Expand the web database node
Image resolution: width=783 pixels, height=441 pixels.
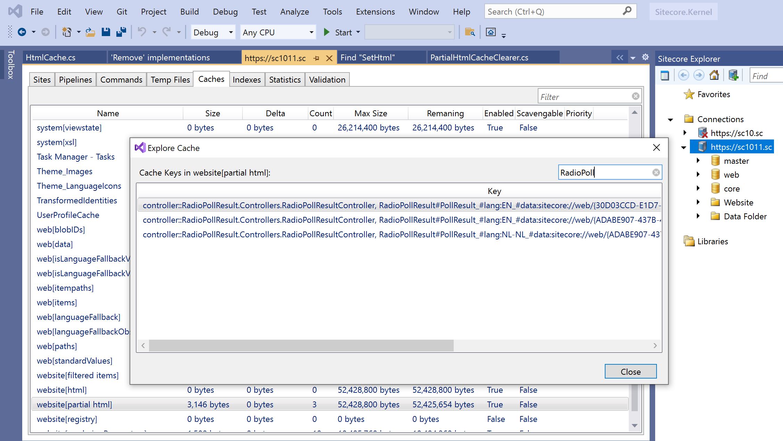coord(698,174)
